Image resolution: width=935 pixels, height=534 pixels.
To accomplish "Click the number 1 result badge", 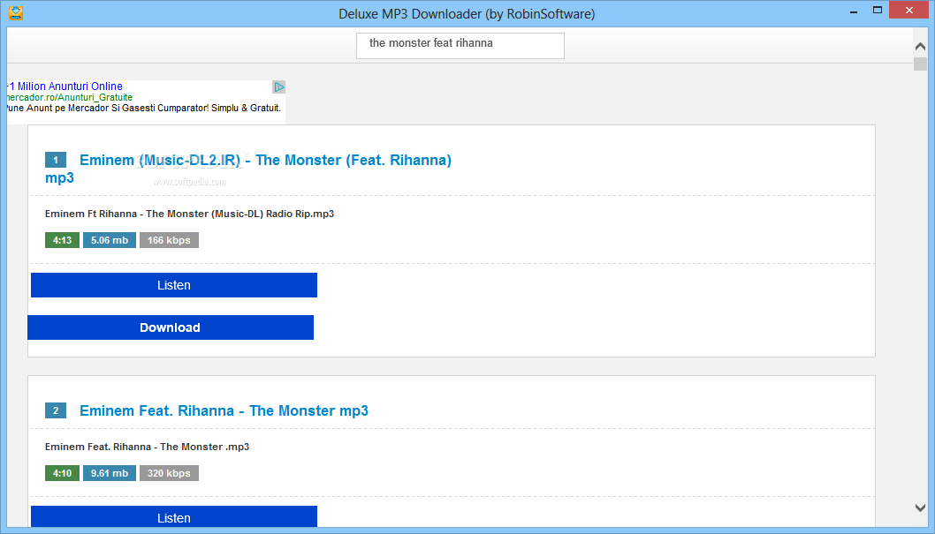I will point(56,160).
